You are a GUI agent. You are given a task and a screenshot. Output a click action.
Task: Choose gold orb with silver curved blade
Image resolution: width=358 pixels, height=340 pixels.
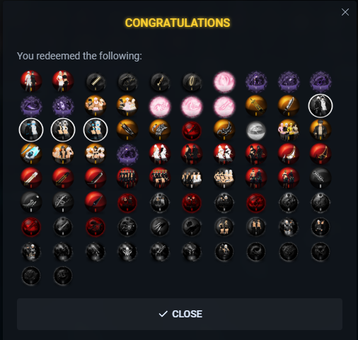(289, 106)
